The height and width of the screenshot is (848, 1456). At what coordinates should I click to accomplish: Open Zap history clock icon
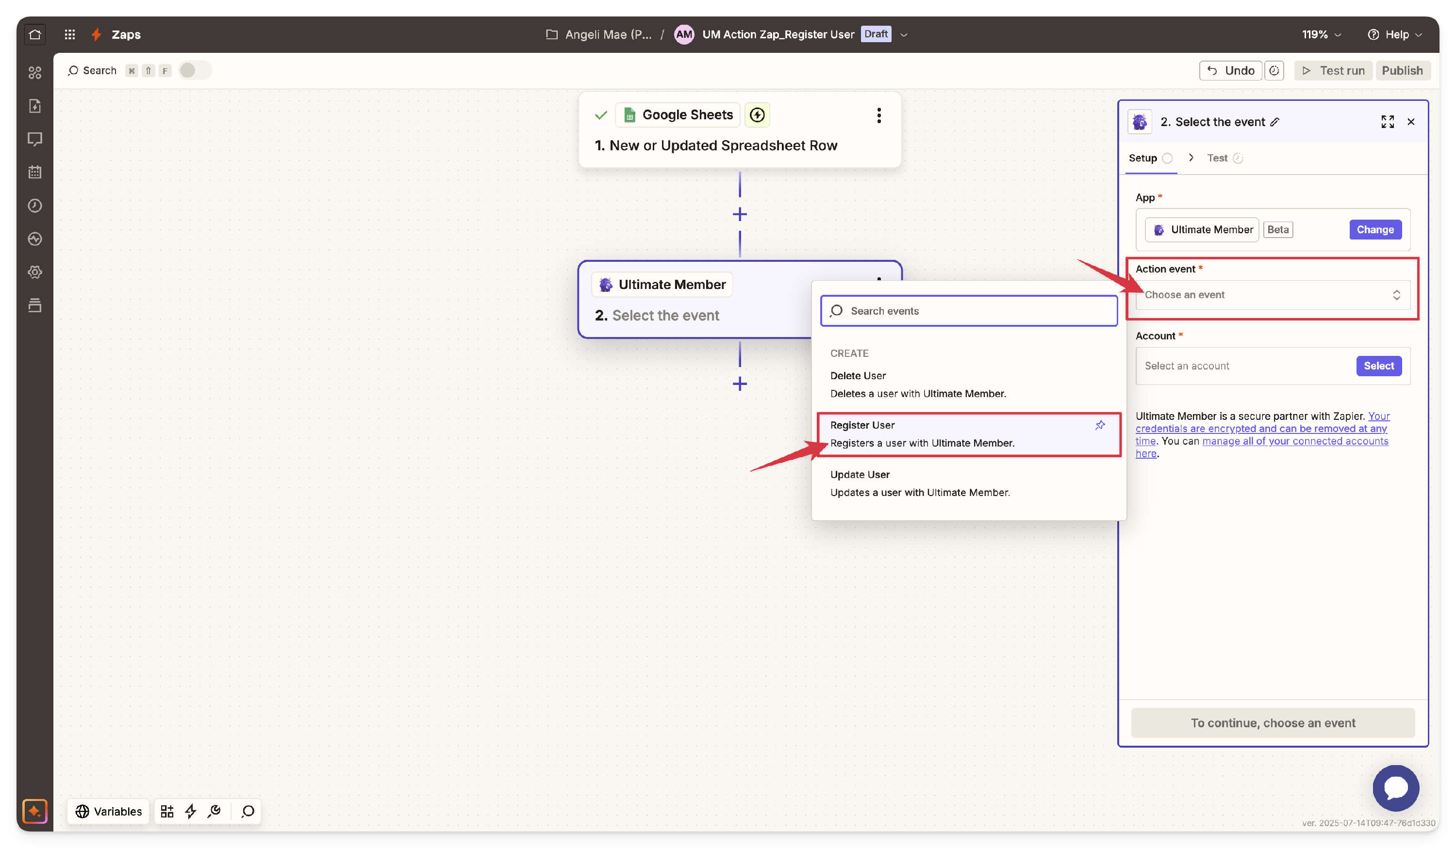[x=35, y=206]
